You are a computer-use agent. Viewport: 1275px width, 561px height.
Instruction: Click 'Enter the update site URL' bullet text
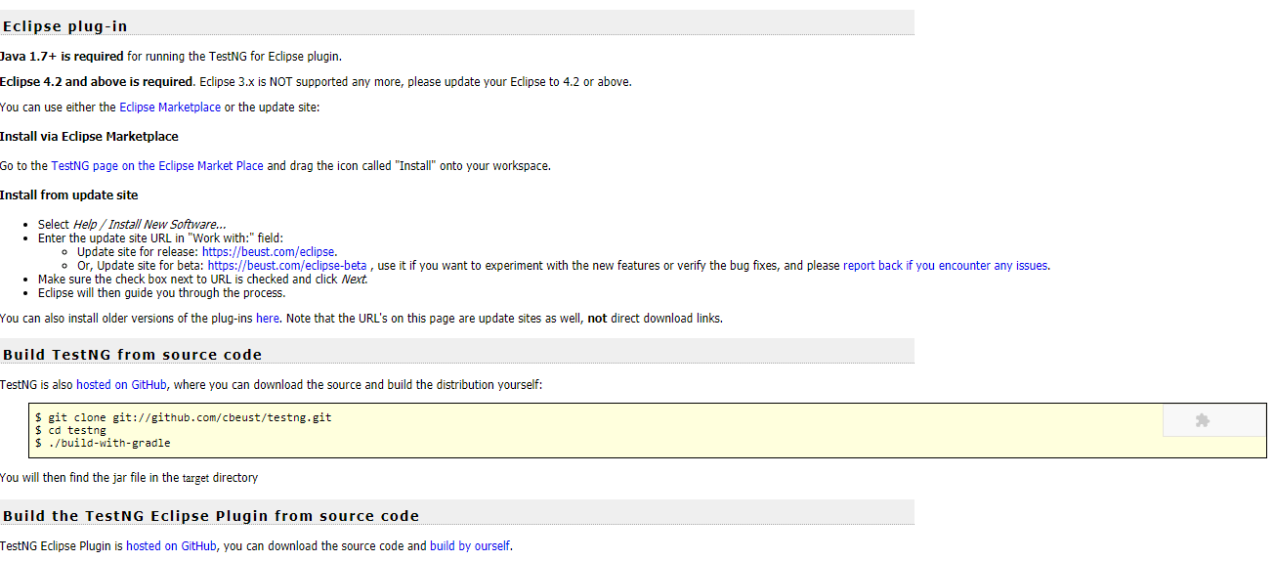point(160,238)
